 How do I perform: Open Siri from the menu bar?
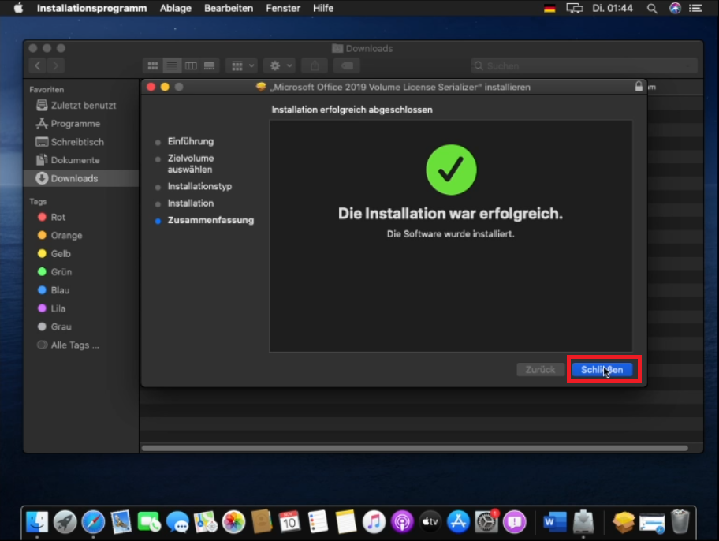675,8
